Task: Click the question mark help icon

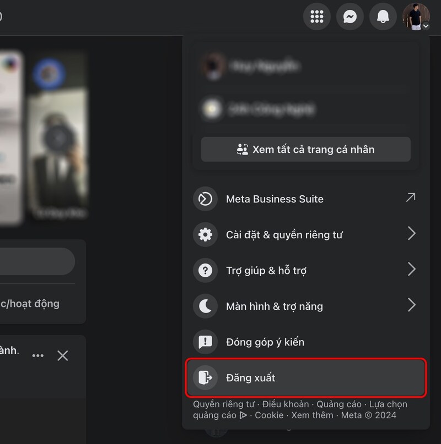Action: (x=205, y=270)
